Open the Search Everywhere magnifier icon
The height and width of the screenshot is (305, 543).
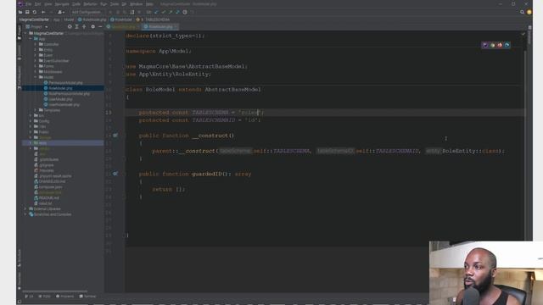point(522,12)
